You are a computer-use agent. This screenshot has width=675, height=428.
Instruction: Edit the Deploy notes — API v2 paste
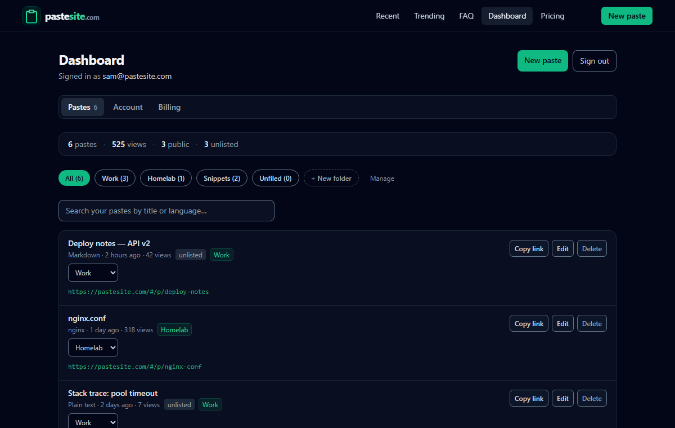(562, 248)
